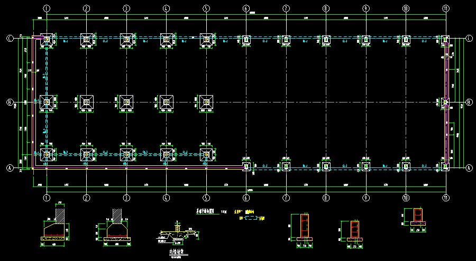476x261 pixels.
Task: Pick bottom axis bubble numbered 3
Action: click(x=126, y=198)
